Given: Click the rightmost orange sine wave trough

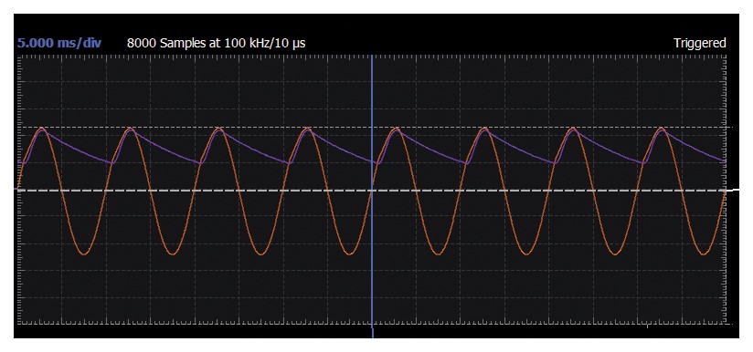Looking at the screenshot, I should 704,254.
